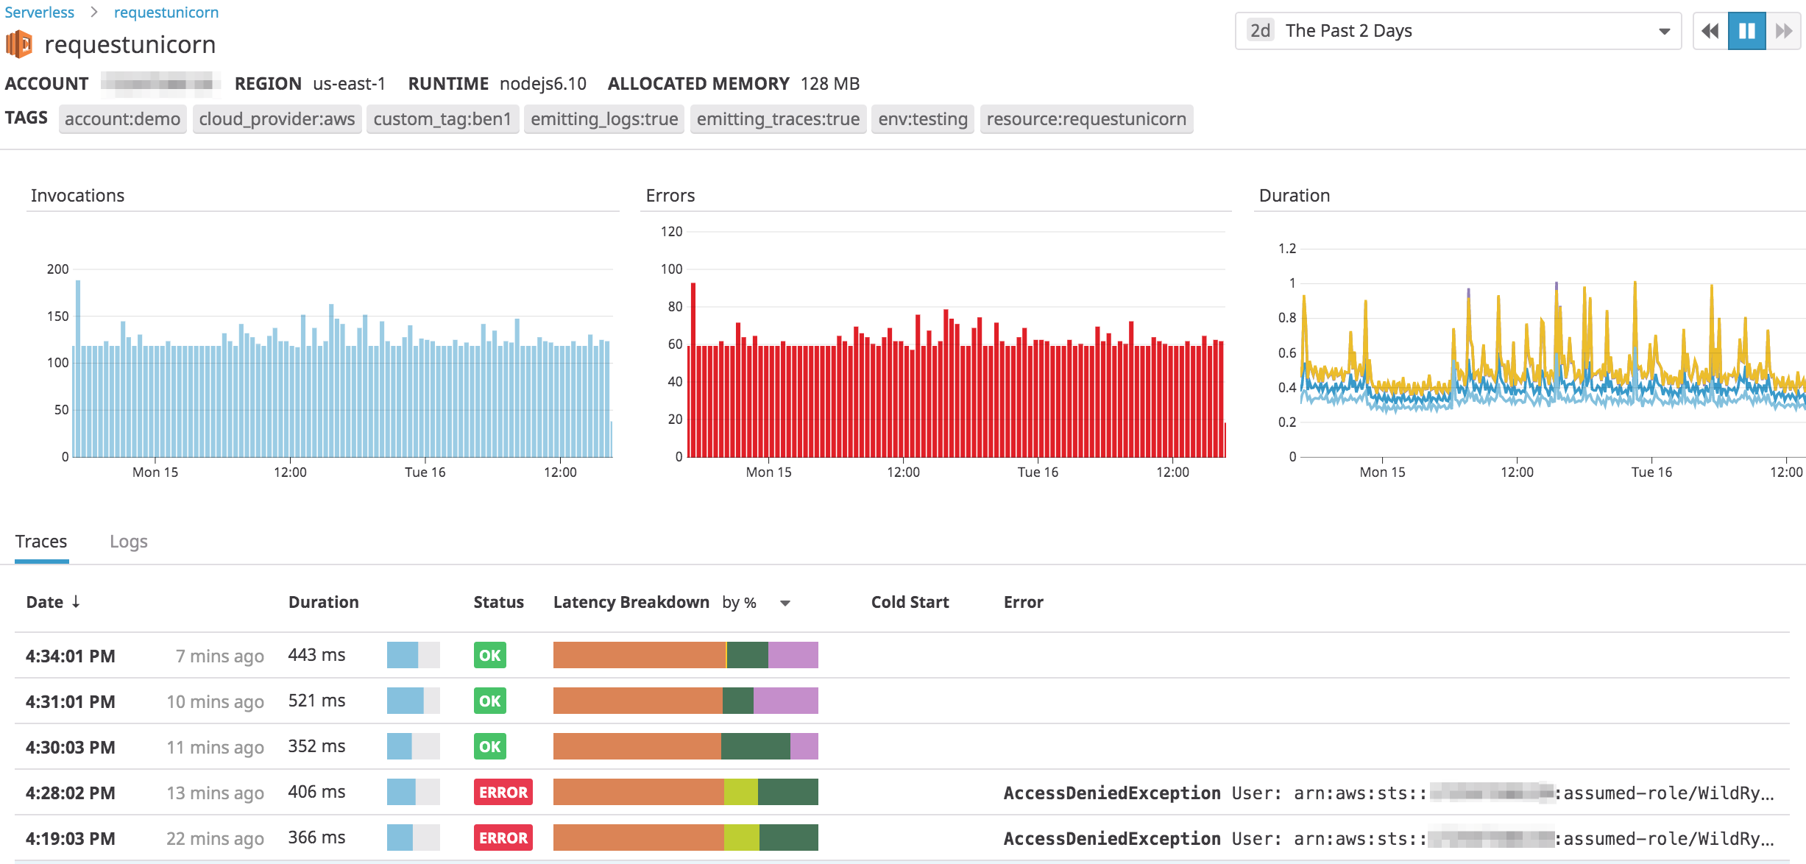
Task: Open the Latency Breakdown by % dropdown
Action: pos(785,603)
